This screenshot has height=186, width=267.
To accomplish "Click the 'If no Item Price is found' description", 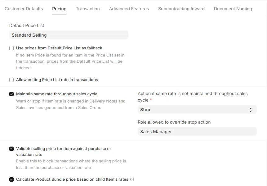I will coord(70,61).
